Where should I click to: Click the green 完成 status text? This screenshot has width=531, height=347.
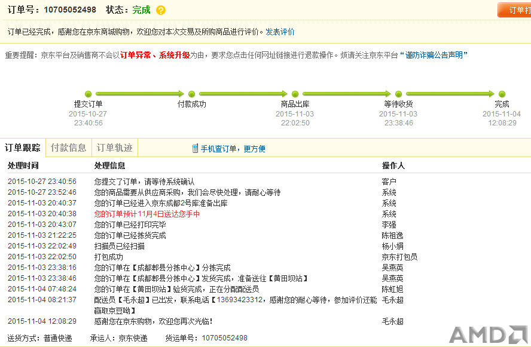click(141, 10)
